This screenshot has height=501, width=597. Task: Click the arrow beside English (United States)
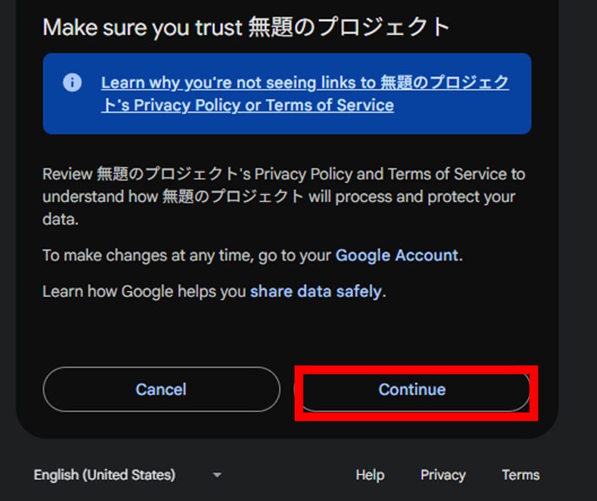(x=215, y=475)
